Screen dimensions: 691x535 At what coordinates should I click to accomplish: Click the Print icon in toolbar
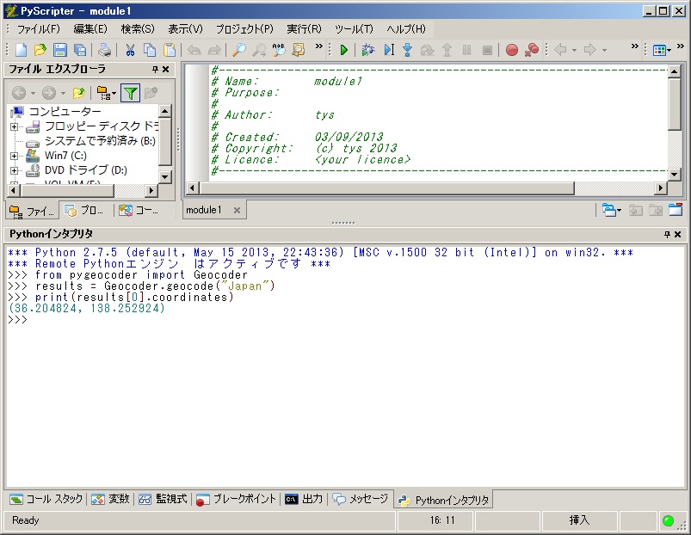tap(103, 50)
